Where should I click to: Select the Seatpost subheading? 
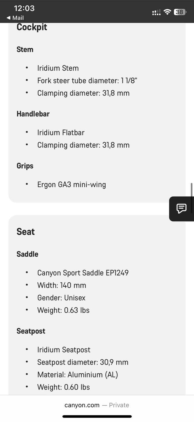pyautogui.click(x=31, y=331)
